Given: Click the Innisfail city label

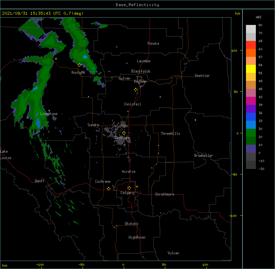Looking at the screenshot, I should point(132,104).
